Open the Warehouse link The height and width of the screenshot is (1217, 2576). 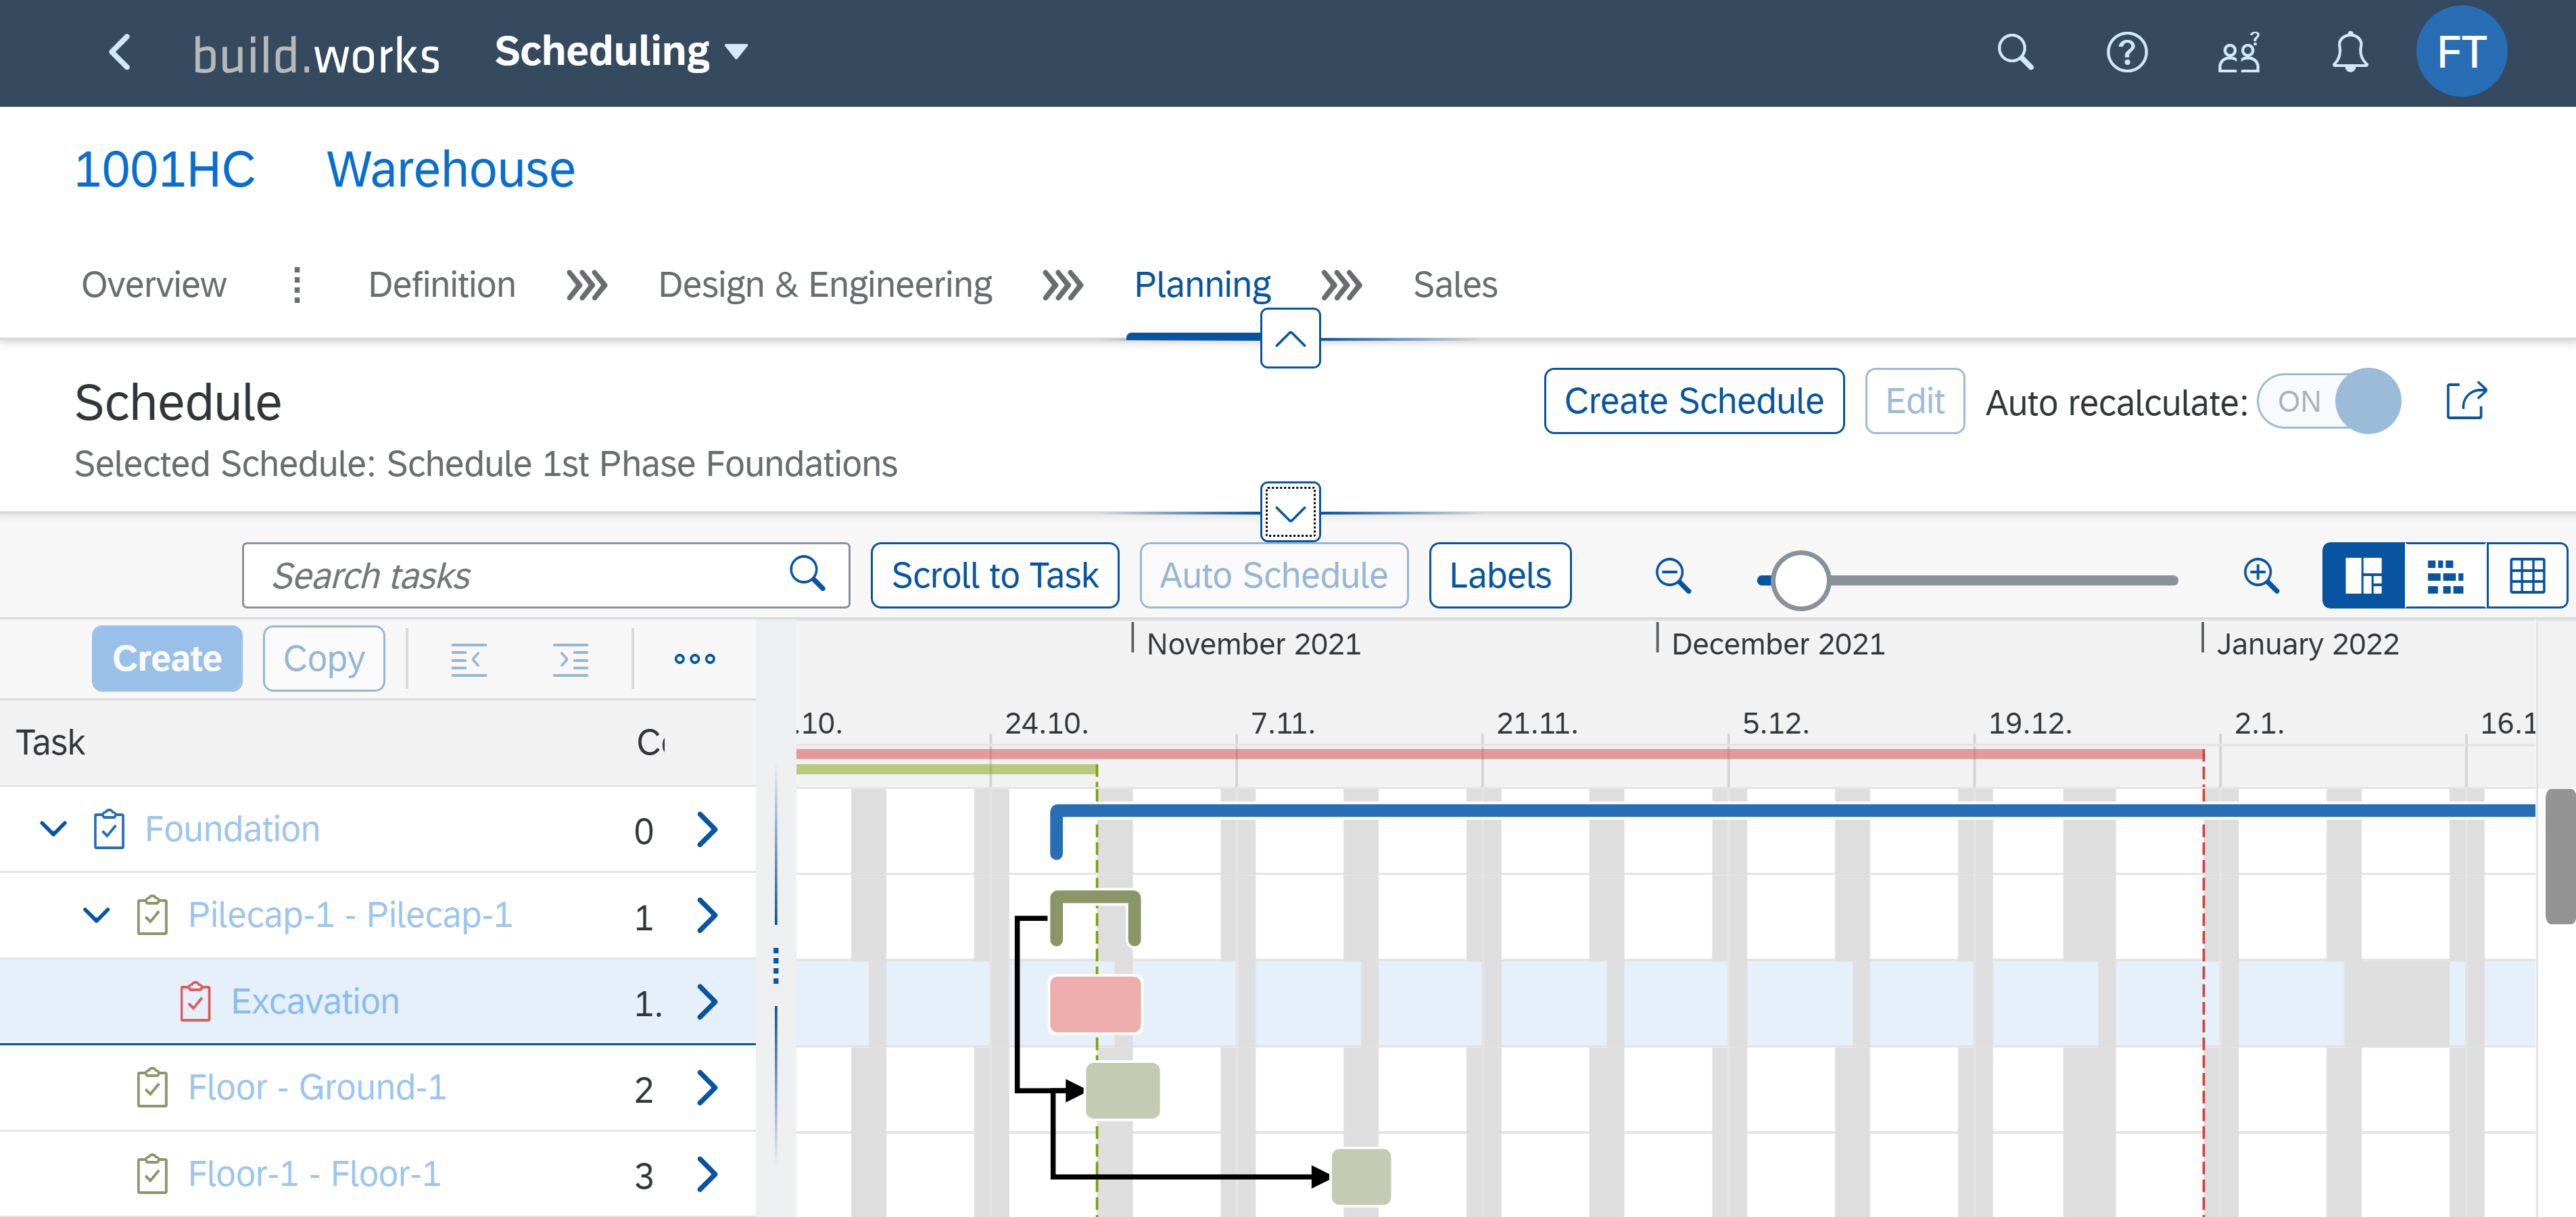pos(451,169)
